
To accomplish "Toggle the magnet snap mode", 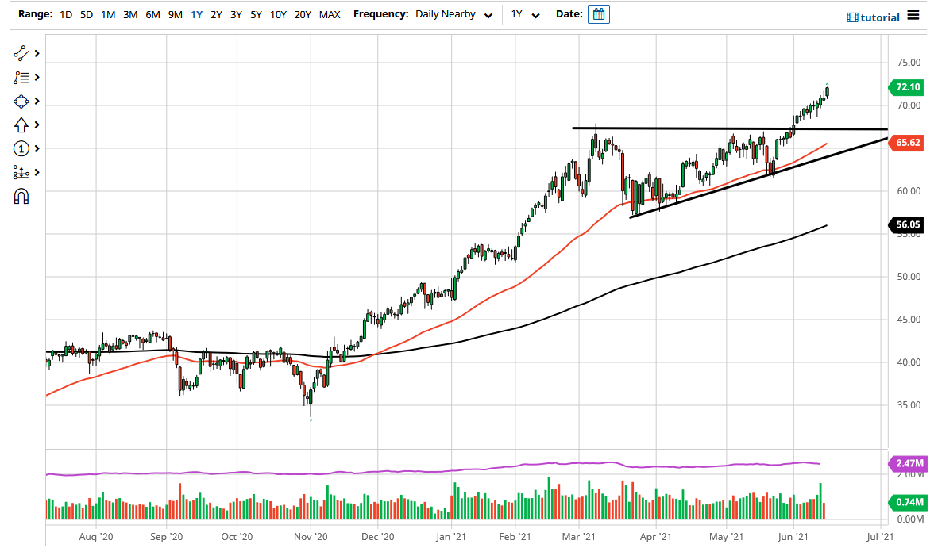I will 21,196.
